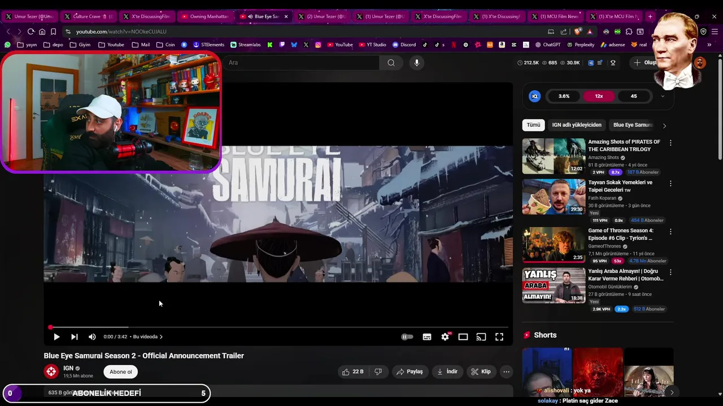The image size is (723, 406).
Task: Open Pirates of the Caribbean video thumbnail
Action: 554,156
